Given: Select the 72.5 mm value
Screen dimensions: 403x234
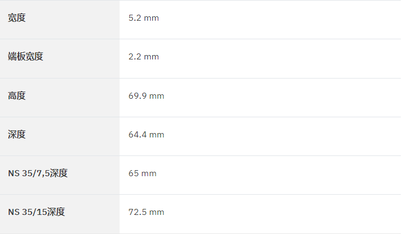Looking at the screenshot, I should pos(146,212).
